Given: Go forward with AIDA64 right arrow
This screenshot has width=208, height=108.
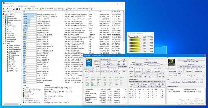Looking at the screenshot, I should (7, 9).
